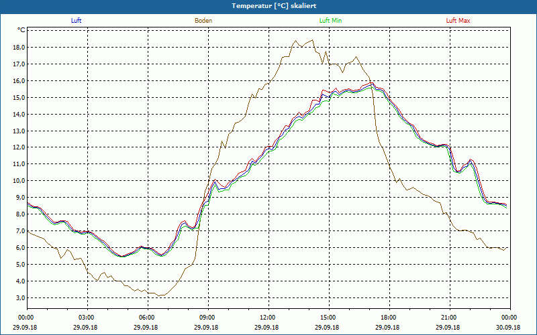Viewport: 537px width, 335px height.
Task: Click the 12,0 y-axis value
Action: coord(19,147)
